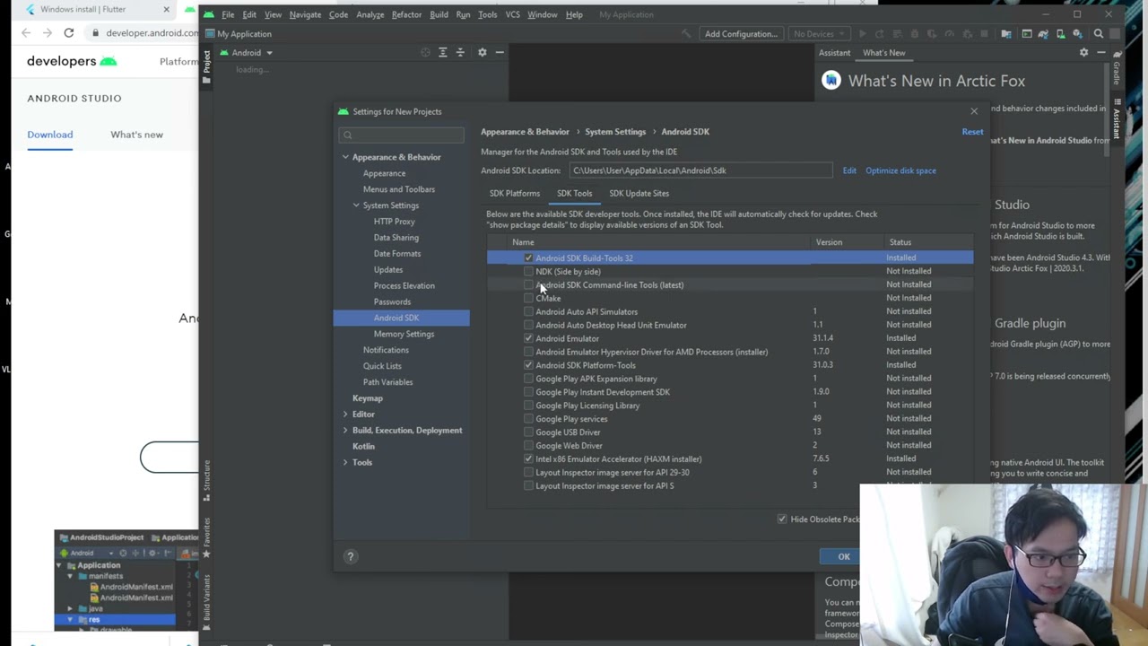Click Collapse All icon in Project panel
The image size is (1148, 646).
coord(460,52)
